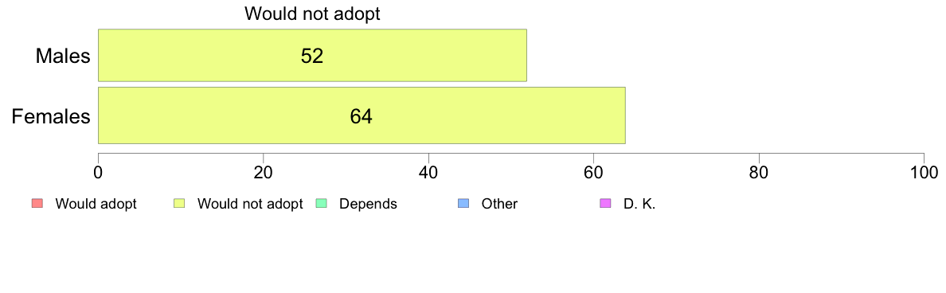Click the Males axis label
This screenshot has width=946, height=293.
[x=63, y=56]
